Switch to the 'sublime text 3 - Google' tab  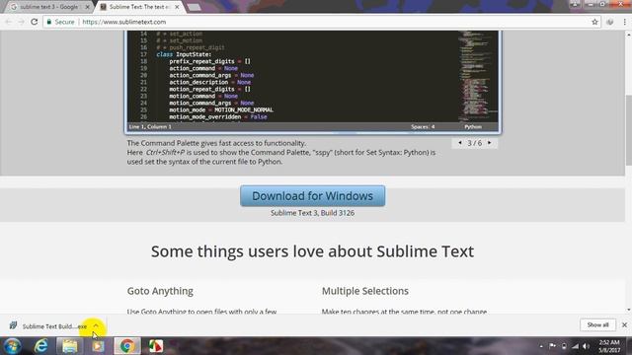pyautogui.click(x=48, y=7)
